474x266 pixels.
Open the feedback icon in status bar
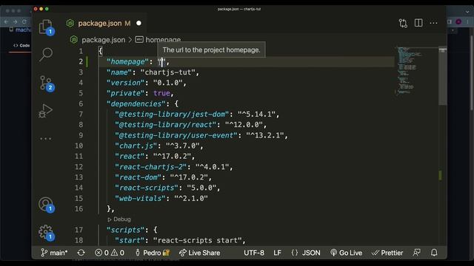[x=416, y=253]
